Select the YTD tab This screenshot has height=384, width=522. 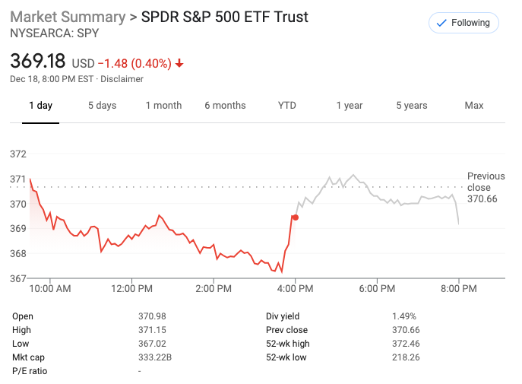286,106
